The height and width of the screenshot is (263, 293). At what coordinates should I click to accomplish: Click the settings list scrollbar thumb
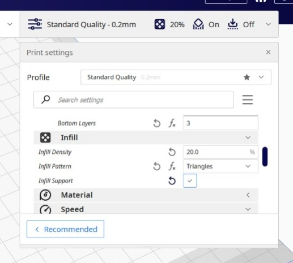pyautogui.click(x=265, y=157)
